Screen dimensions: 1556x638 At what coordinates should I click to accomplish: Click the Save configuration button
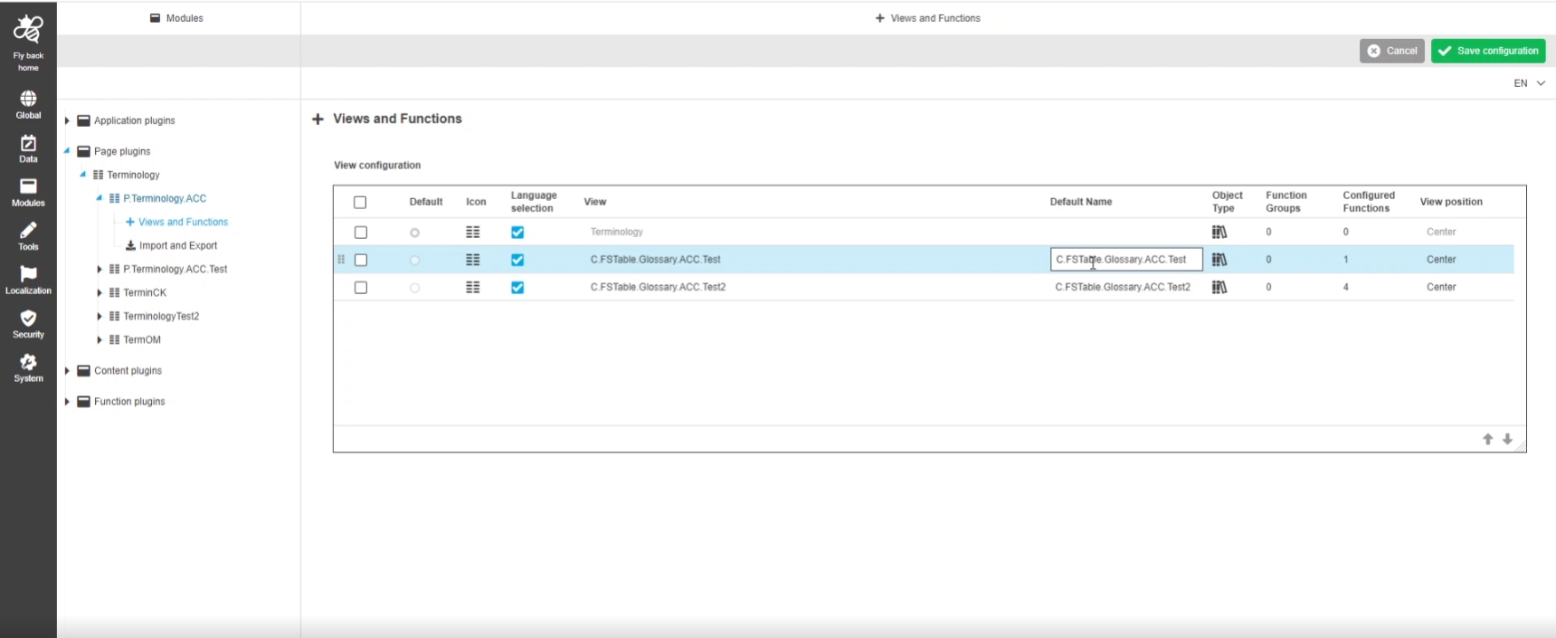point(1487,51)
